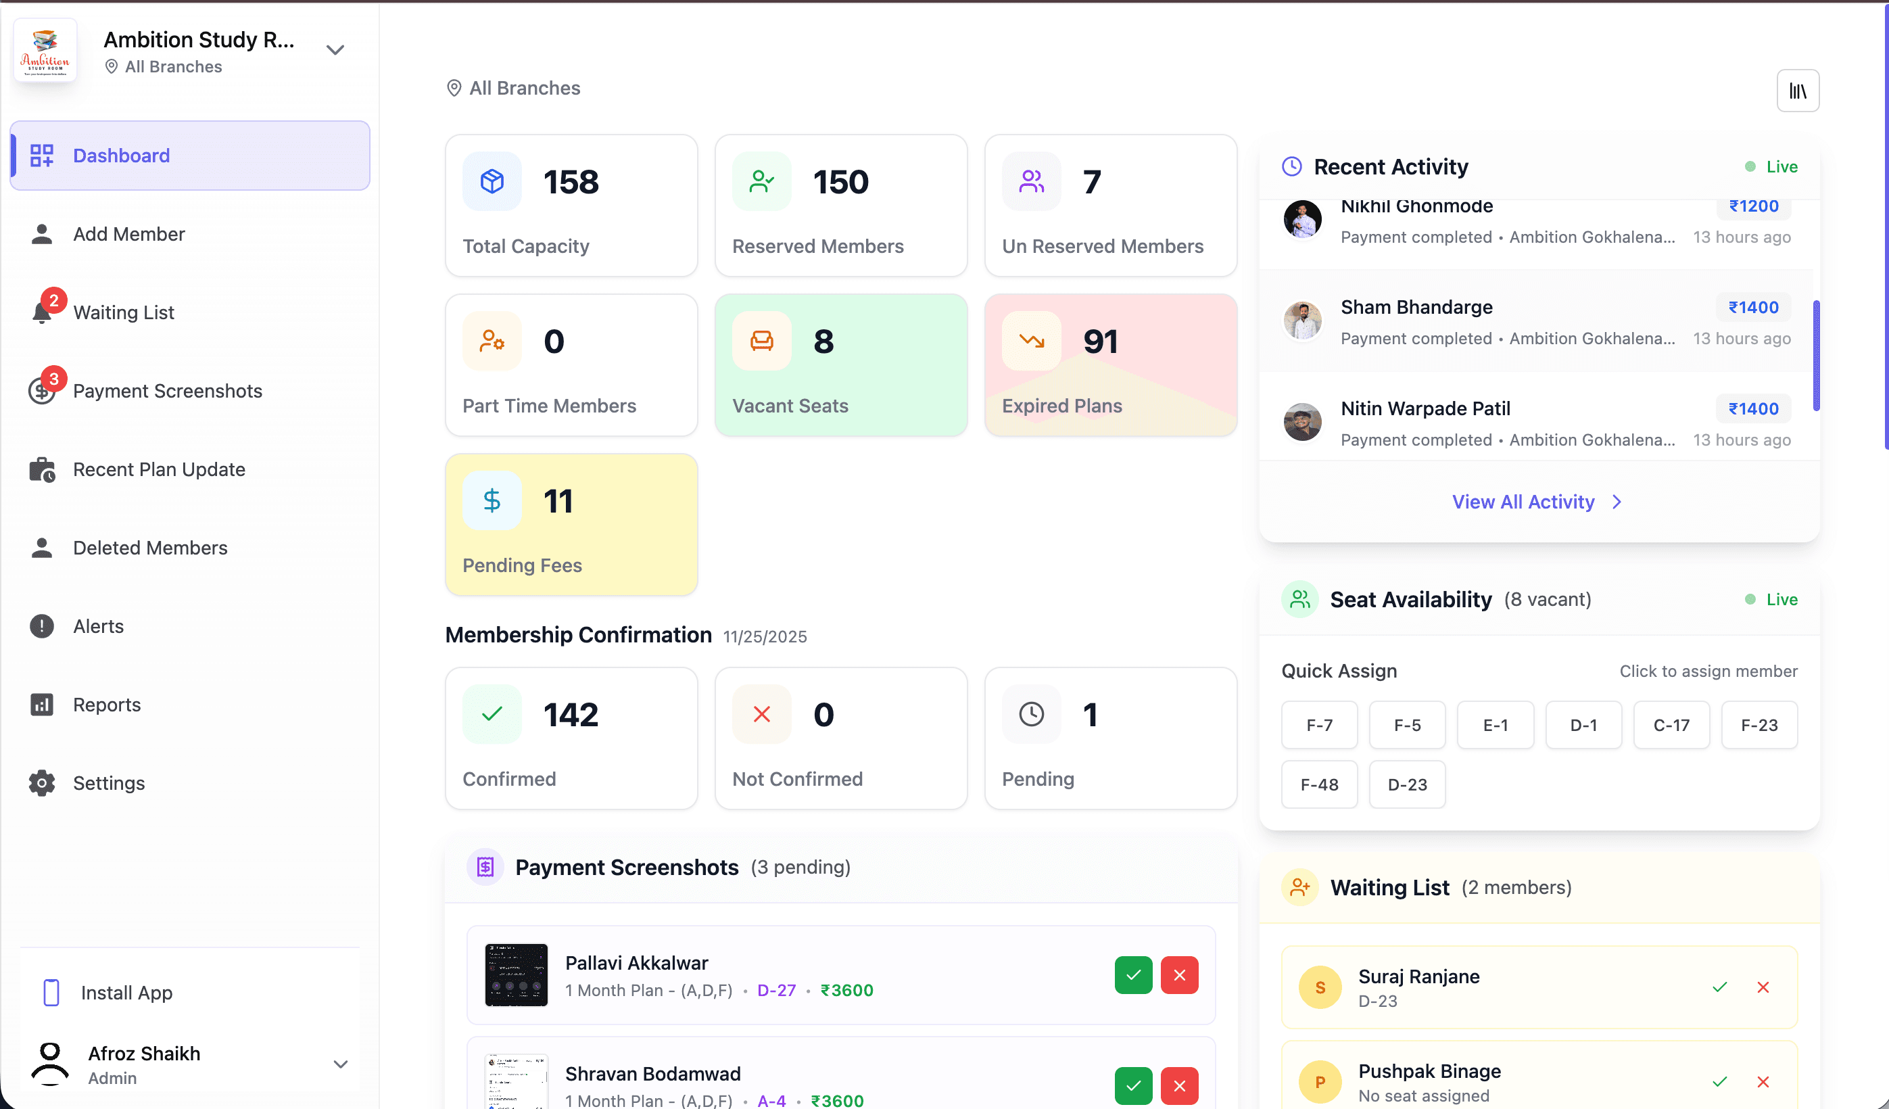The image size is (1889, 1109).
Task: Approve Pallavi Akkalwar's payment screenshot
Action: (1133, 975)
